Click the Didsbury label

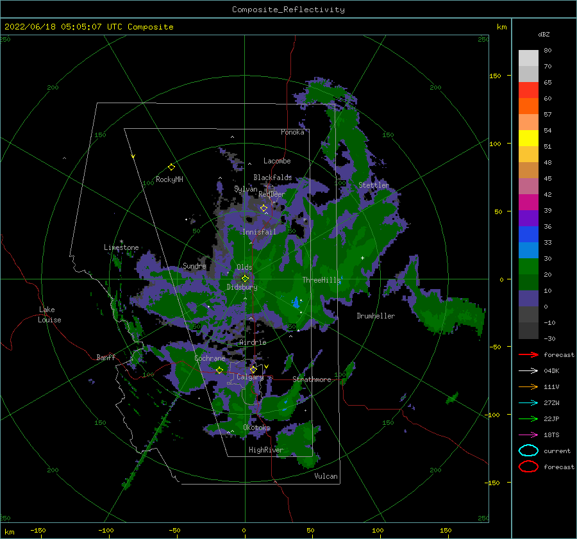[242, 287]
